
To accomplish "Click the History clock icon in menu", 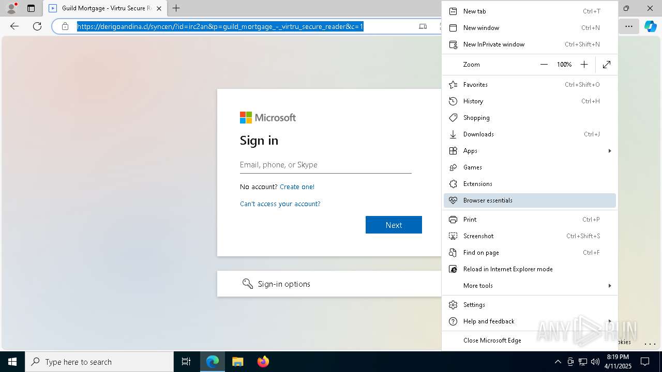I will [453, 101].
